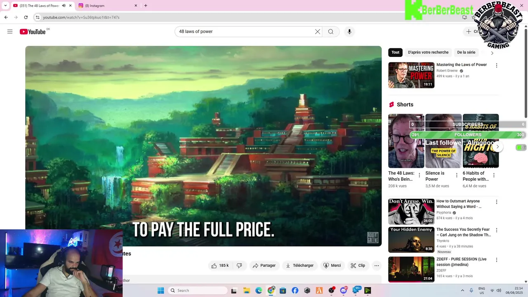Open the Don't Argue. Win. thumbnail

click(411, 212)
